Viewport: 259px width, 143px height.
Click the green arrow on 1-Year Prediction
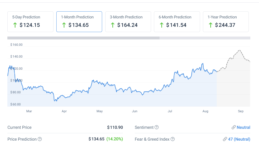tap(211, 25)
